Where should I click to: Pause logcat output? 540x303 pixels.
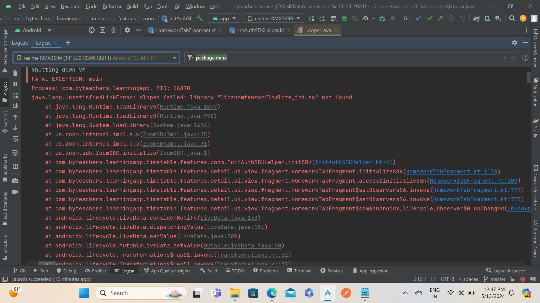coord(15,84)
